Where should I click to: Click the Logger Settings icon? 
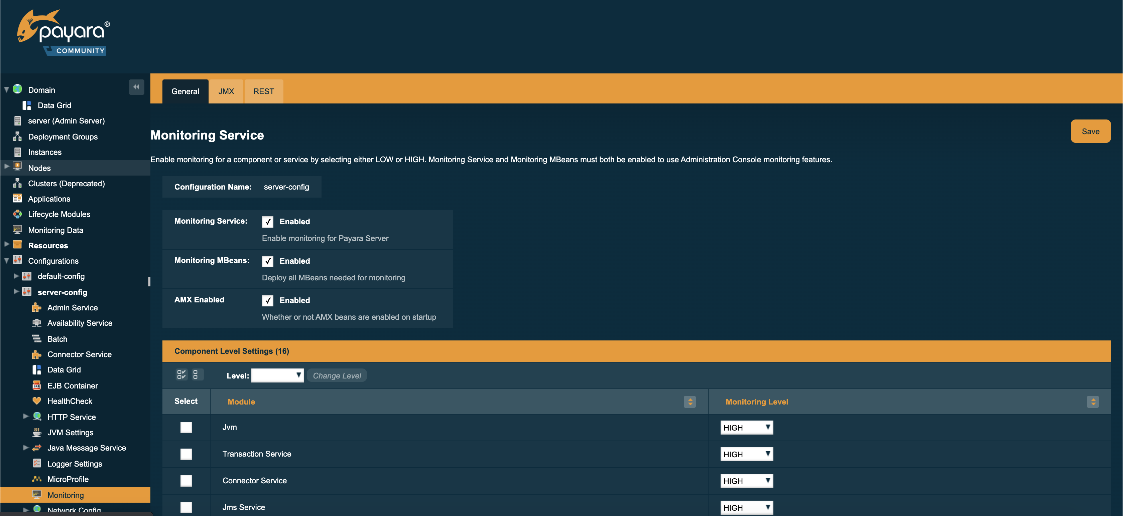37,463
